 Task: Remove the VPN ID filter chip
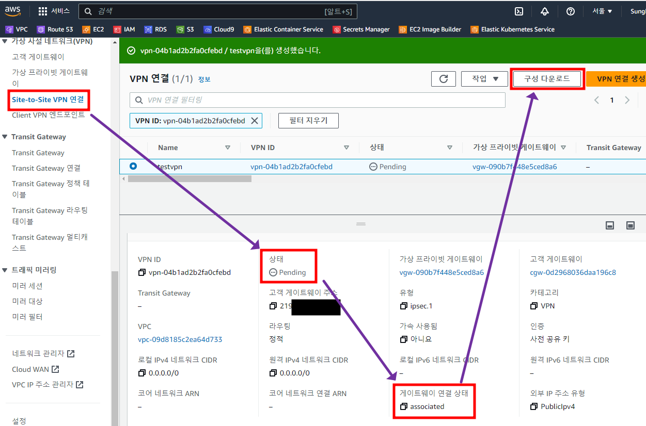pos(254,121)
